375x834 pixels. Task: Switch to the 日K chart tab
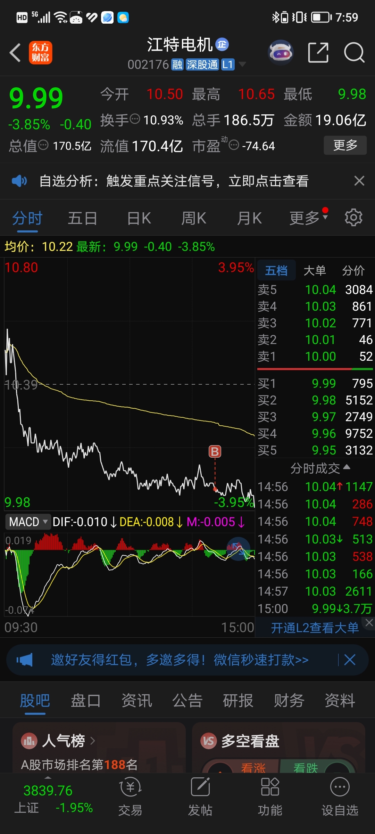(139, 219)
